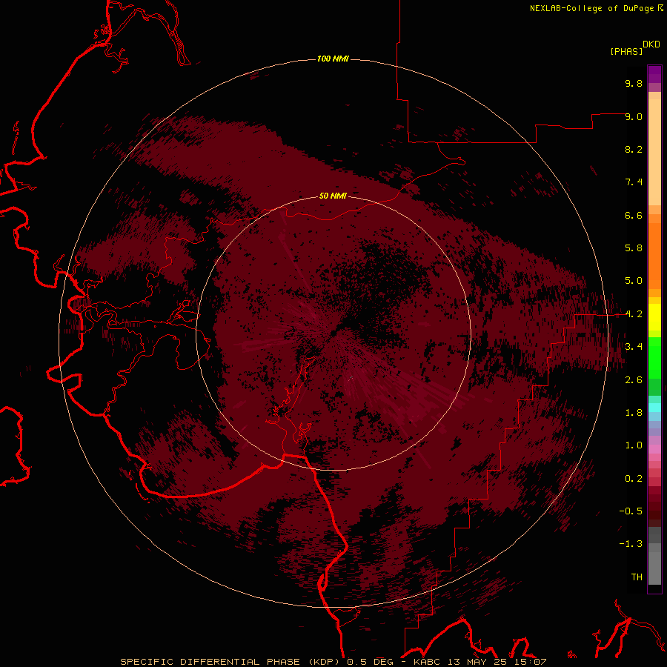Viewport: 667px width, 667px height.
Task: Click the 4.2 colorbar value label
Action: point(634,314)
